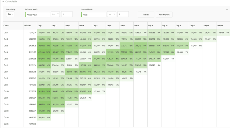Select the Oct 13 cohort row label
The width and height of the screenshot is (232, 128).
(x=6, y=111)
